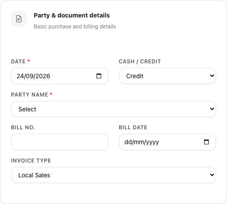The image size is (227, 204).
Task: Click the PARTY NAME label
Action: [x=29, y=95]
